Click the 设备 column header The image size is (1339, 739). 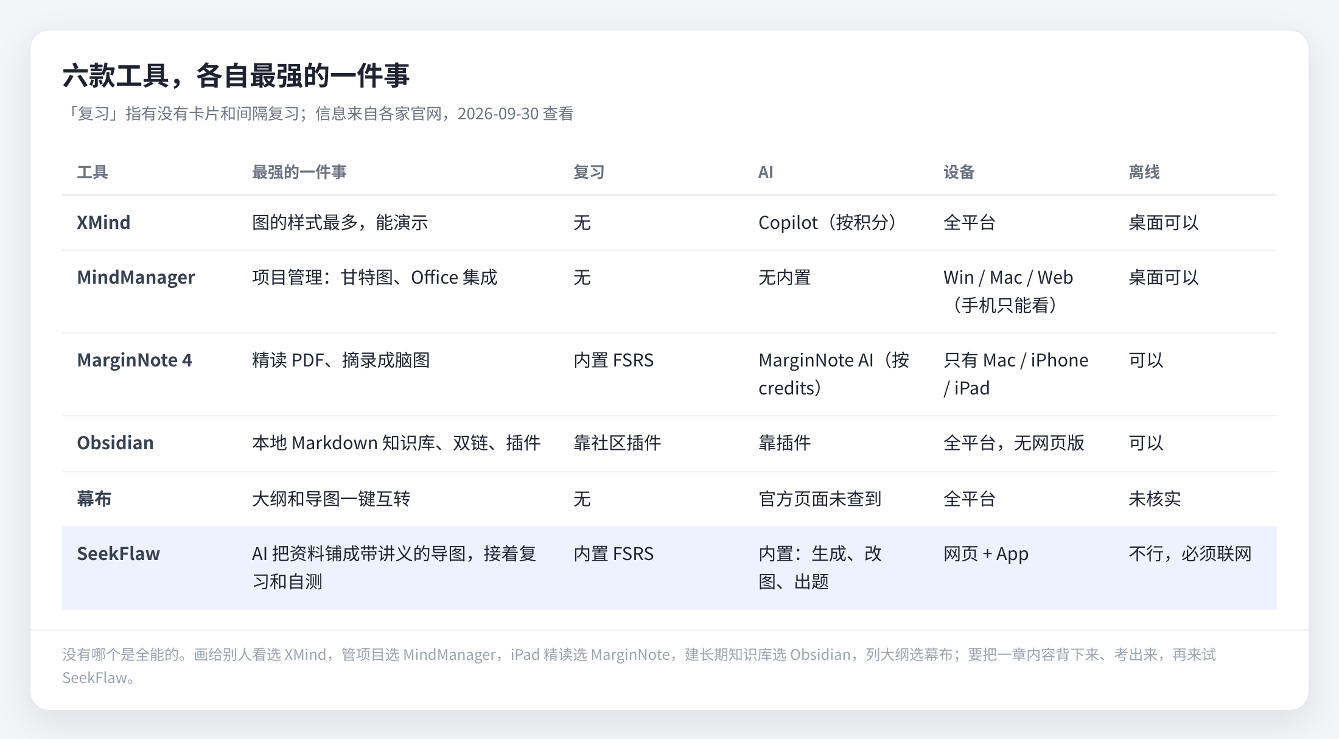click(959, 172)
